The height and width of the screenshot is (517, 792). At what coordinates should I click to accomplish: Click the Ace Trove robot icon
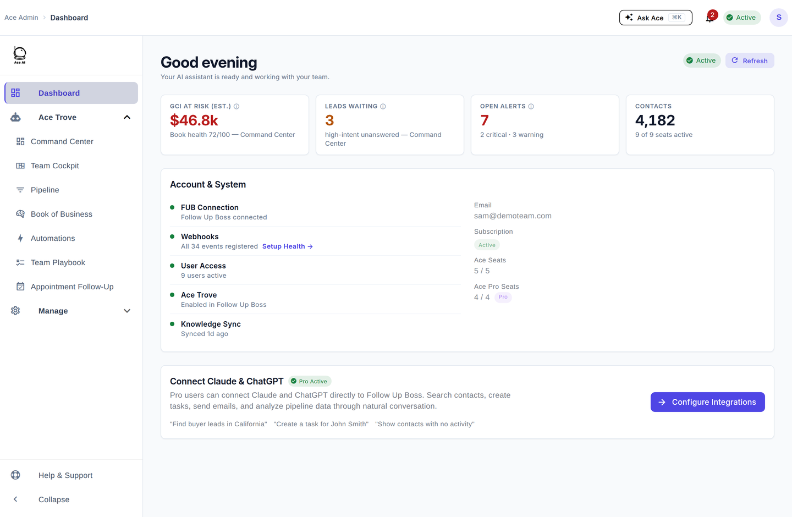15,117
